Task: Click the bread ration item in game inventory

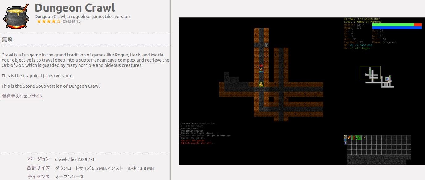Action: tap(349, 137)
